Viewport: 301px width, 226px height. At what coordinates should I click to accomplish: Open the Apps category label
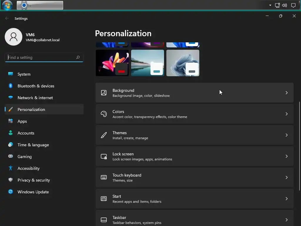22,121
